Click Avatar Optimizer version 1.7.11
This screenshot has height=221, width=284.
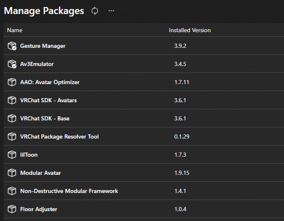pyautogui.click(x=182, y=82)
